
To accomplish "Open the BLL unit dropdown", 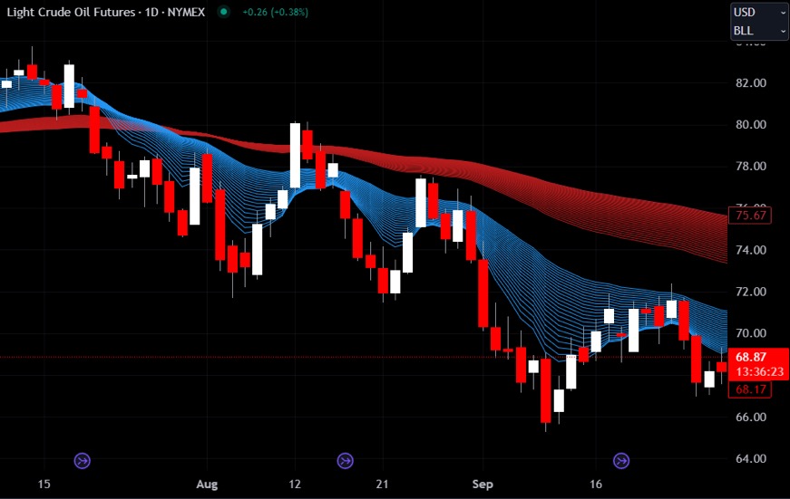I will 759,31.
